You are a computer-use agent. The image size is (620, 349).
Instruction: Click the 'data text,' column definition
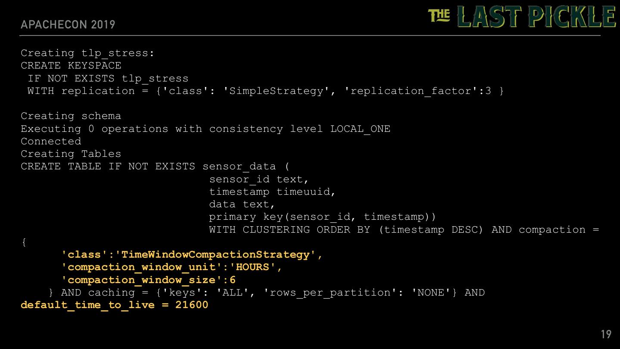coord(242,204)
